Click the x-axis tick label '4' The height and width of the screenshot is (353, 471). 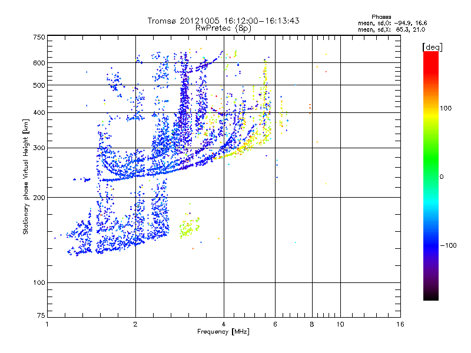point(224,324)
